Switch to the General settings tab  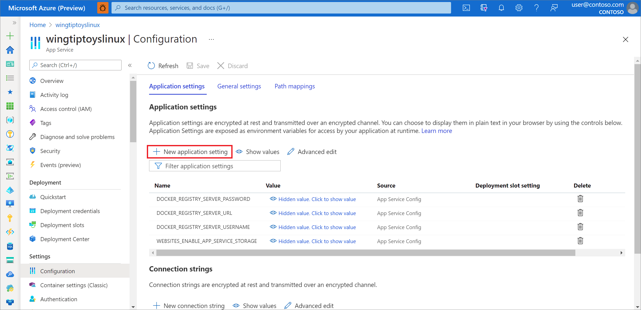point(239,86)
